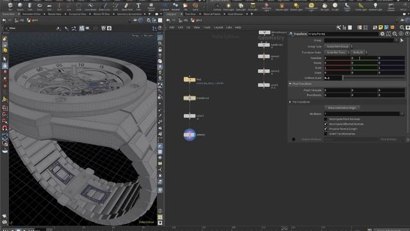Create a Portal Light from the shelf
The width and height of the screenshot is (410, 231).
[361, 6]
